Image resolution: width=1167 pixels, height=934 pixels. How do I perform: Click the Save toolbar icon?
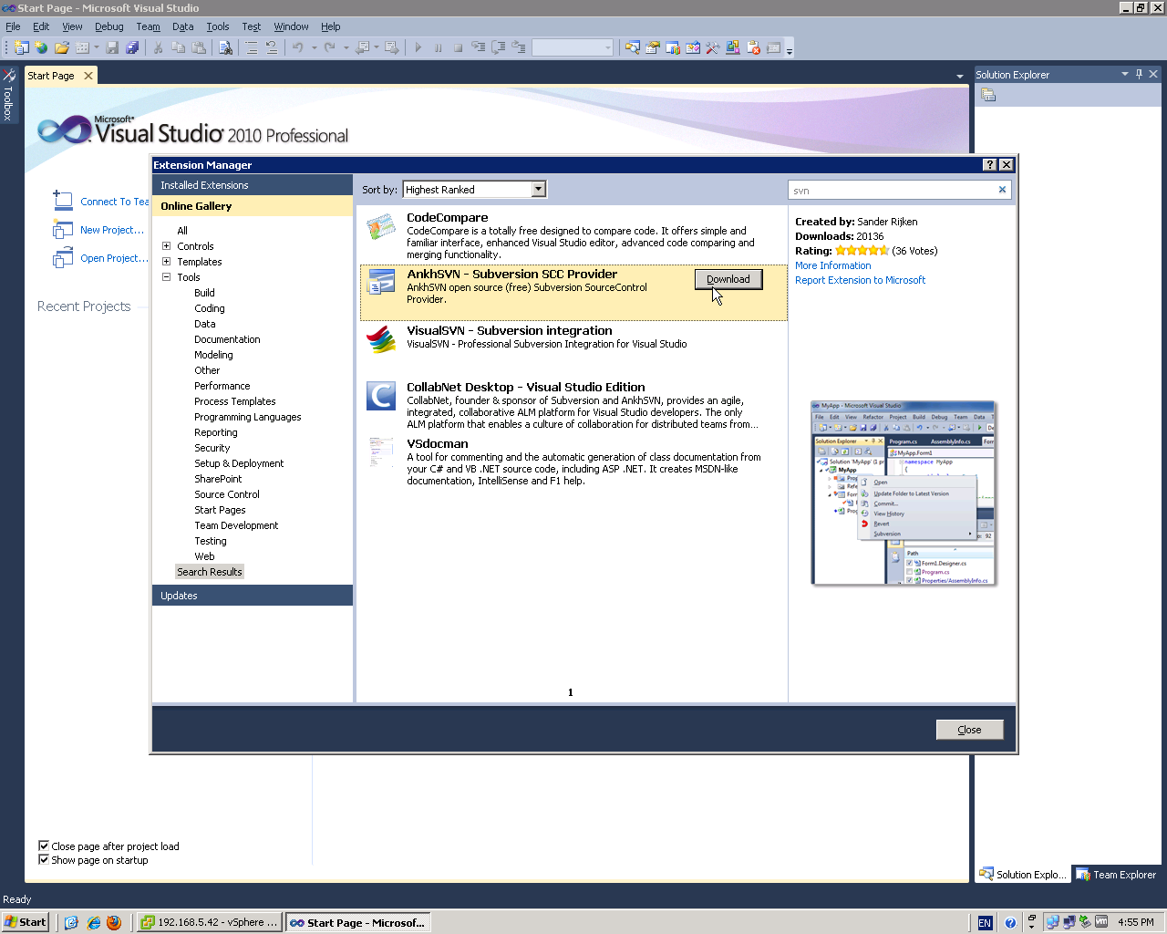pos(112,47)
